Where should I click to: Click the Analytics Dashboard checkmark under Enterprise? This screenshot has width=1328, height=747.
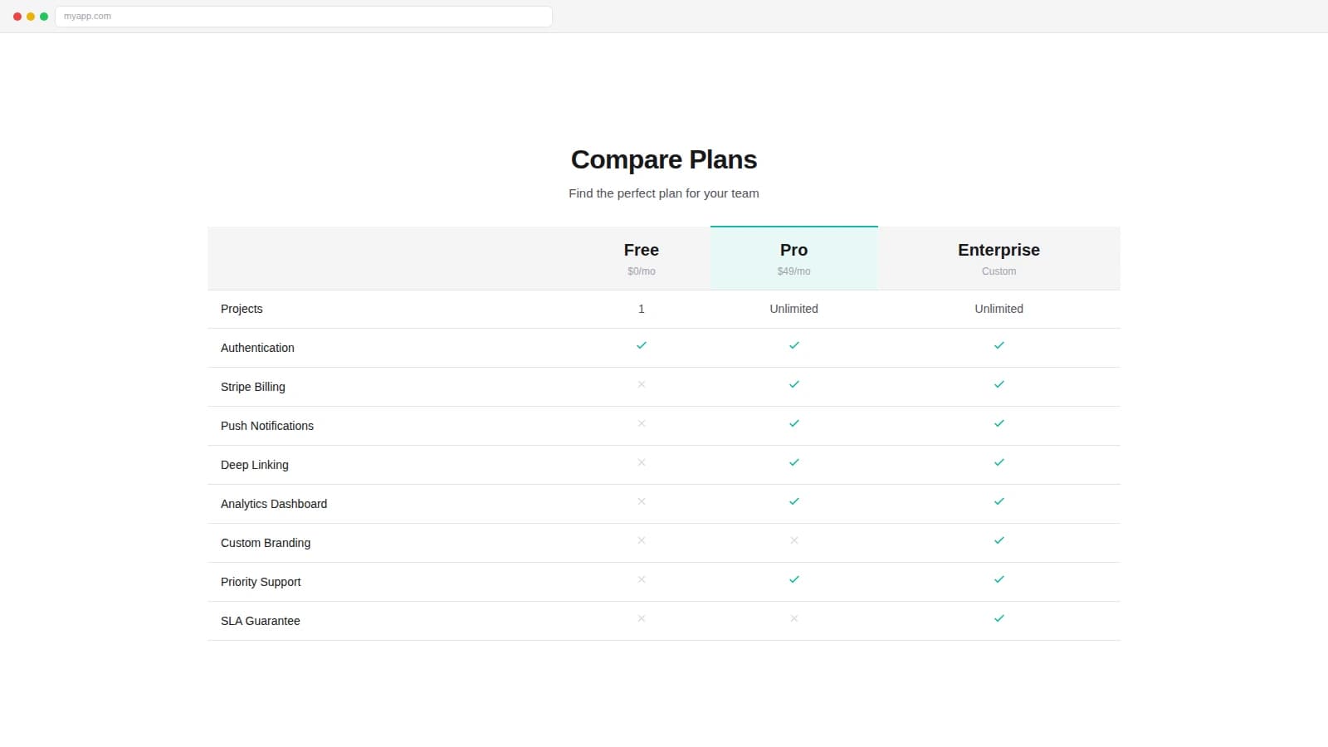click(x=999, y=501)
